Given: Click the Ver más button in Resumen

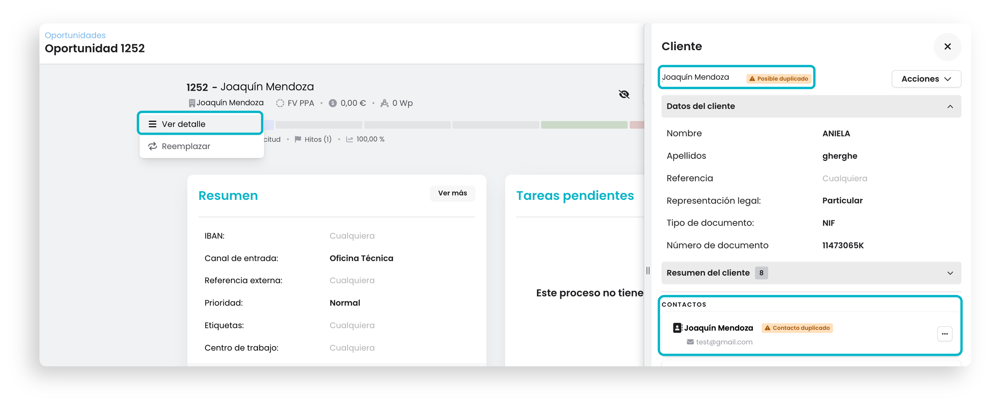Looking at the screenshot, I should [452, 193].
